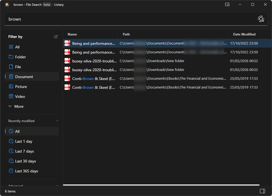Toggle the preview pane icon in status bar
This screenshot has height=196, width=272.
point(262,191)
